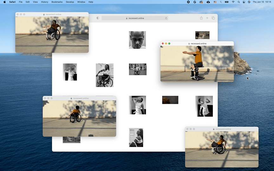Open the Apple menu
This screenshot has height=171, width=274.
[x=4, y=2]
